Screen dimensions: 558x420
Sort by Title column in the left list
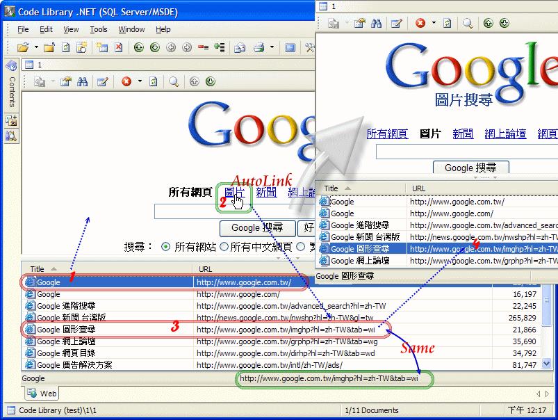107,269
